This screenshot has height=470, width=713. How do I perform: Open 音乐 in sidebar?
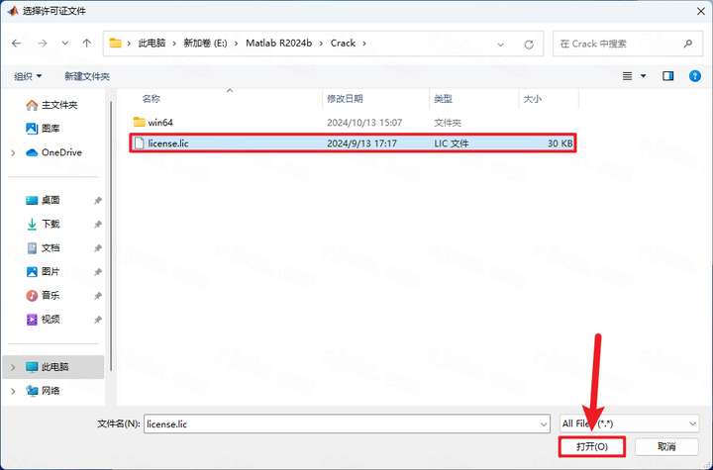click(x=43, y=296)
